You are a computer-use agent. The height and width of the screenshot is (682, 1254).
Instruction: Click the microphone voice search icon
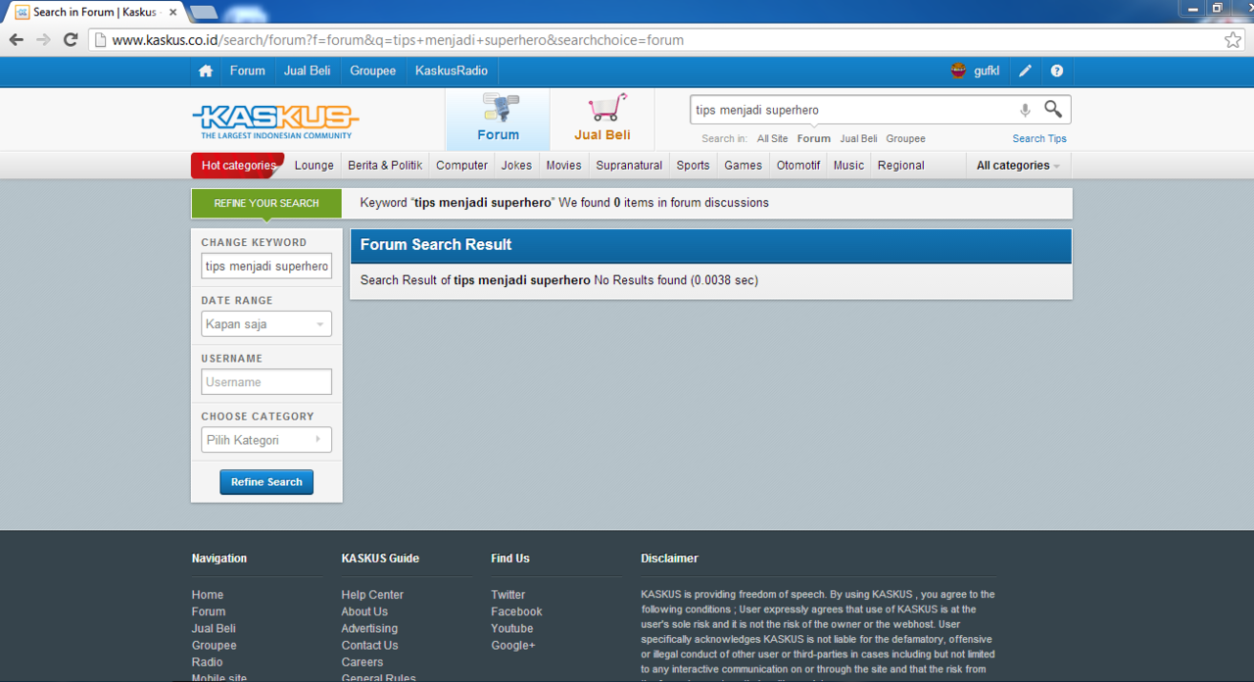(1025, 110)
